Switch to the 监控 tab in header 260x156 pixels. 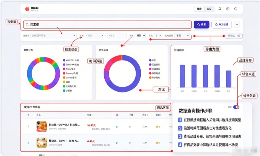point(209,9)
